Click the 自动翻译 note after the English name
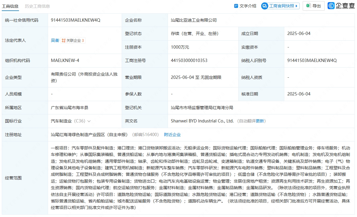This screenshot has height=217, width=357. [x=247, y=121]
